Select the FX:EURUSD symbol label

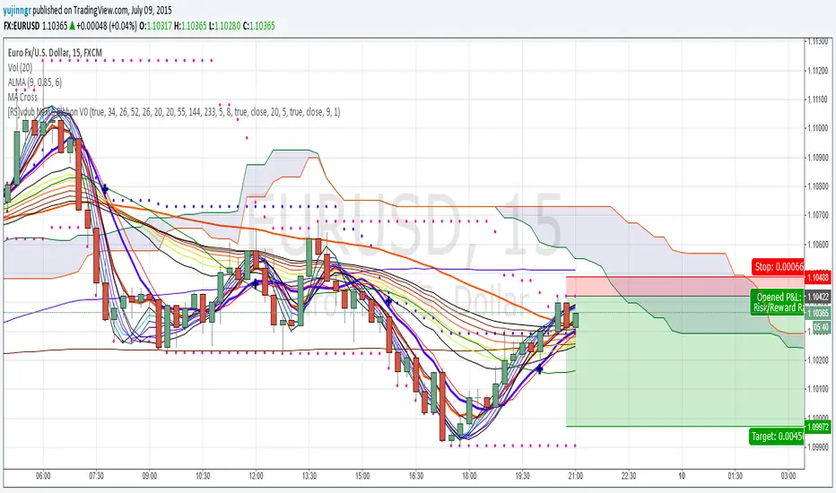(22, 26)
